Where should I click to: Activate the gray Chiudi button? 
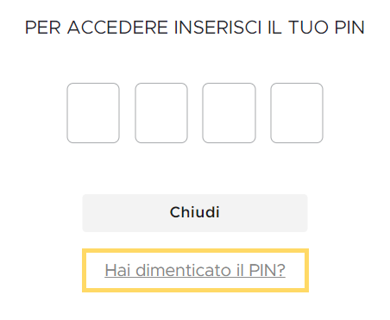195,213
